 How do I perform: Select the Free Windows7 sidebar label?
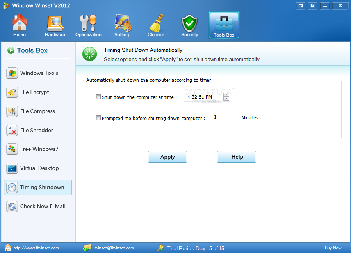39,149
